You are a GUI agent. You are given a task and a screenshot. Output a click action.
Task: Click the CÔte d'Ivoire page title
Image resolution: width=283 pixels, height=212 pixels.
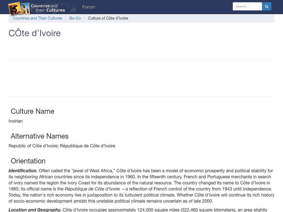coord(35,33)
